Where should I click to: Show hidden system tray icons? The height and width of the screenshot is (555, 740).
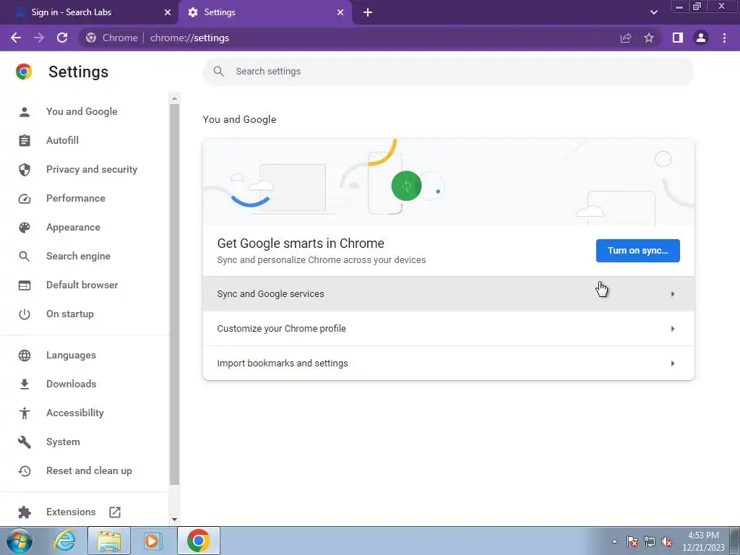[614, 541]
